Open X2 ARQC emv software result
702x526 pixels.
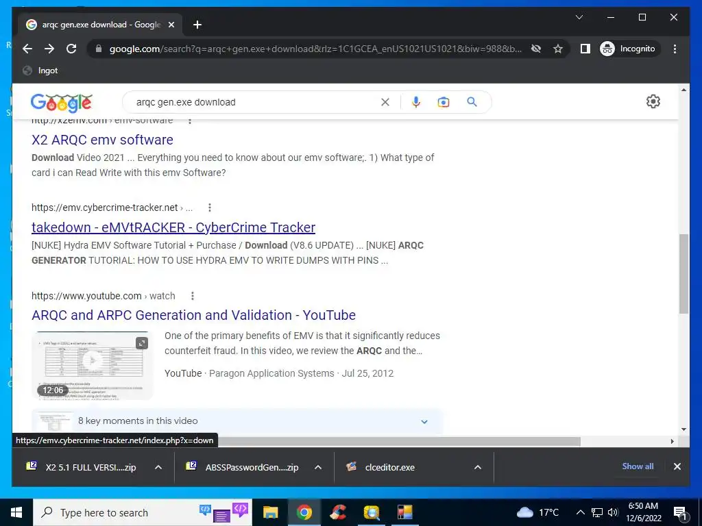(102, 140)
